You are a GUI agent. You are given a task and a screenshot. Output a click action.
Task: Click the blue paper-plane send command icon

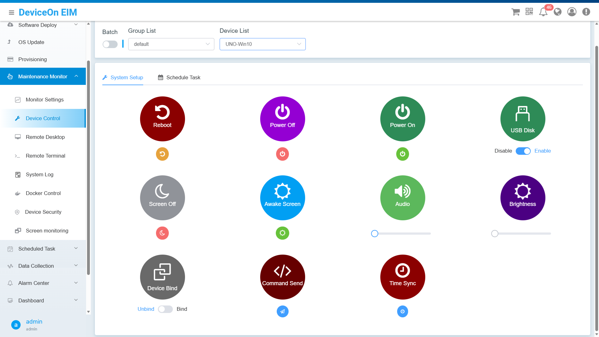tap(282, 311)
